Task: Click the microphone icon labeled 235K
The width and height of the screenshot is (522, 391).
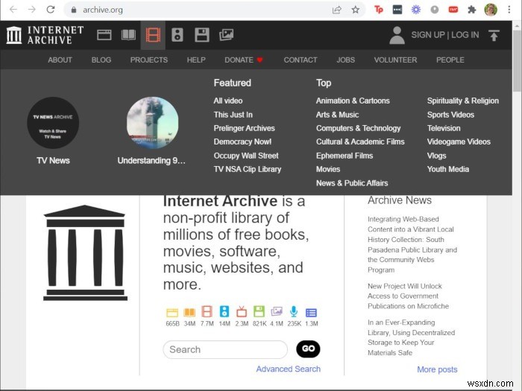Action: point(294,311)
